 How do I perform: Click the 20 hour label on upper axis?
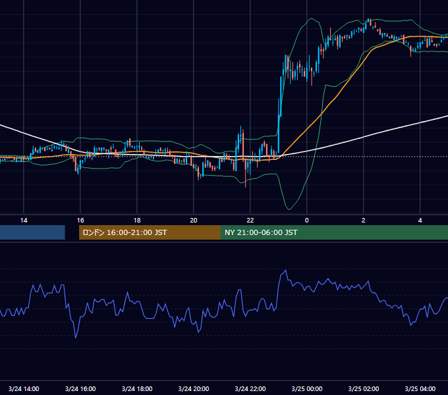click(x=194, y=221)
